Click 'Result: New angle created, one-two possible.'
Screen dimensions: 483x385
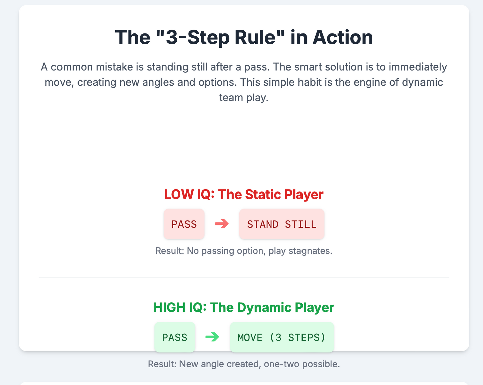pos(244,364)
